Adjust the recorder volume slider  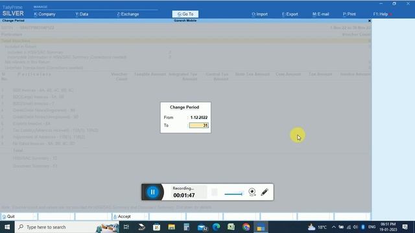point(233,194)
